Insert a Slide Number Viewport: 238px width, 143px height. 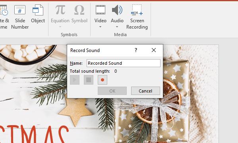tap(20, 17)
